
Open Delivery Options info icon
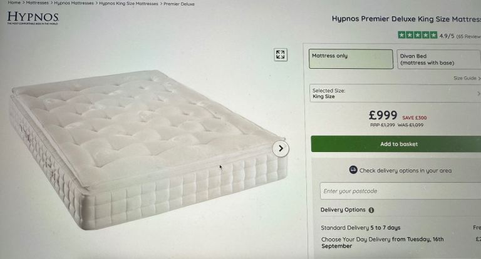[371, 210]
